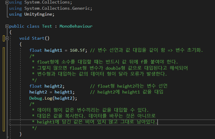The height and width of the screenshot is (139, 215).
Task: Click comment line starting 'height1에 담긴 값은'
Action: tap(97, 122)
